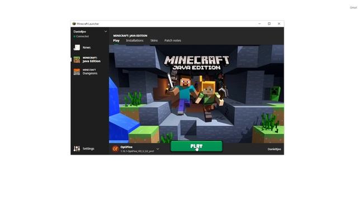Viewport: 358px width, 201px height.
Task: Click the Settings label in sidebar
Action: (x=88, y=149)
